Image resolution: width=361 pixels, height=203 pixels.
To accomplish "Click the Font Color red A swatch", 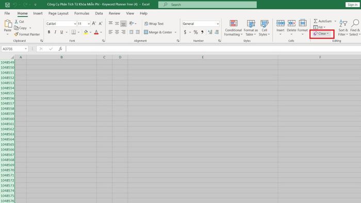I will [x=96, y=32].
